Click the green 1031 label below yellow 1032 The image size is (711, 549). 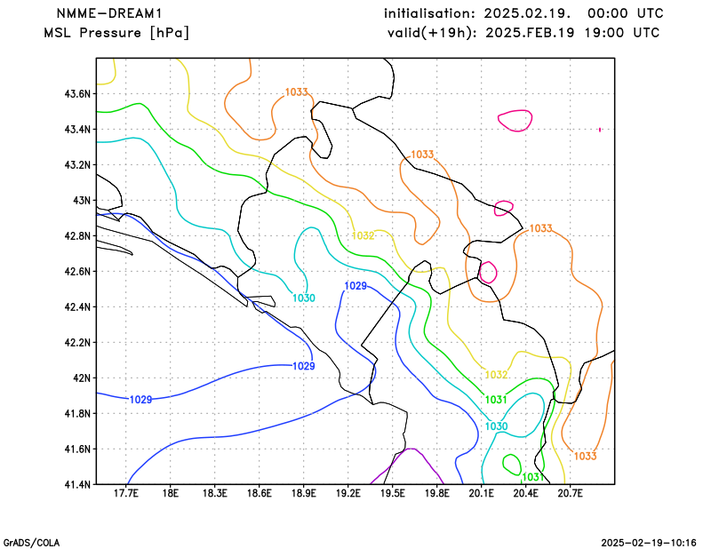(x=496, y=400)
